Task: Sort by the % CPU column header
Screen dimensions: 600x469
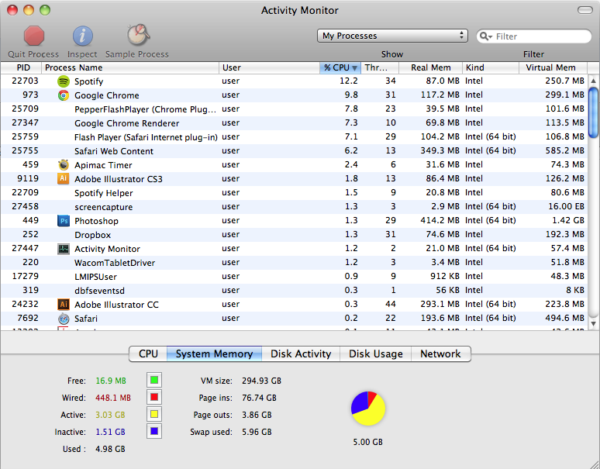Action: click(x=340, y=67)
